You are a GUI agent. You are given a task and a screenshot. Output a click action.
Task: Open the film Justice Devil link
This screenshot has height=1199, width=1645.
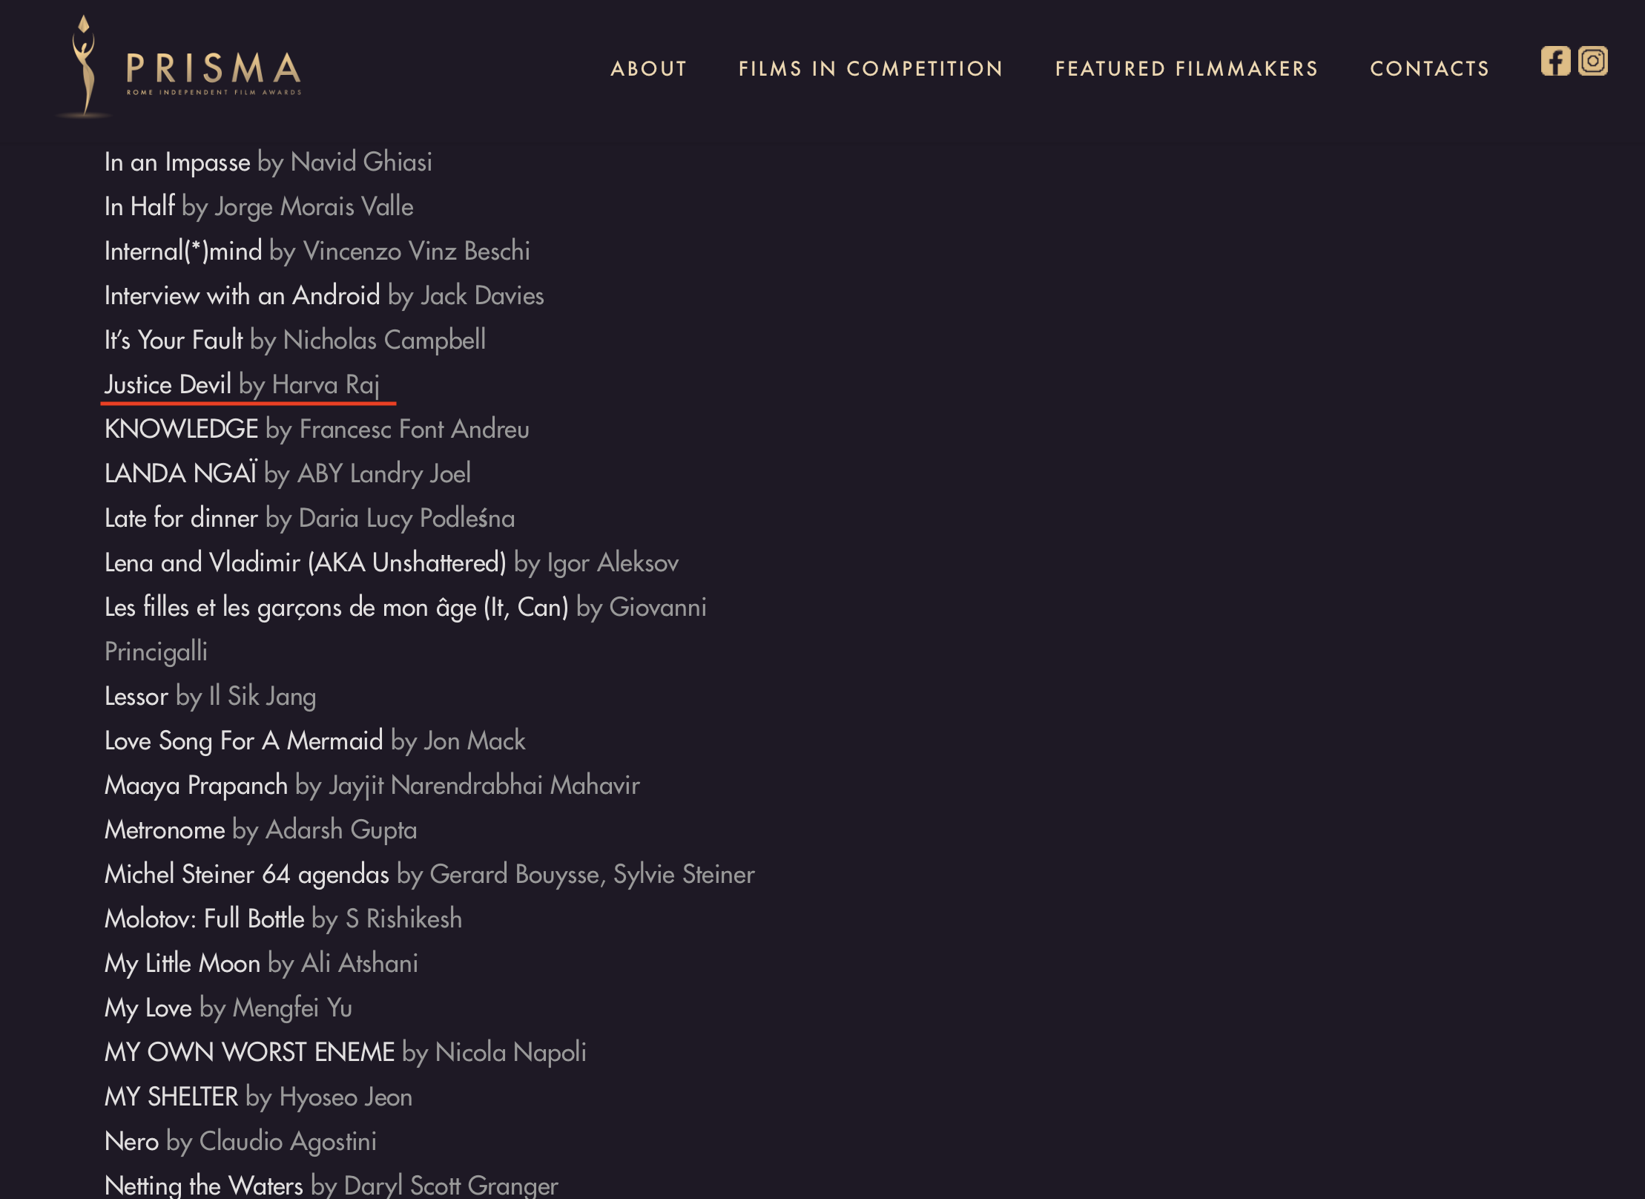point(242,384)
